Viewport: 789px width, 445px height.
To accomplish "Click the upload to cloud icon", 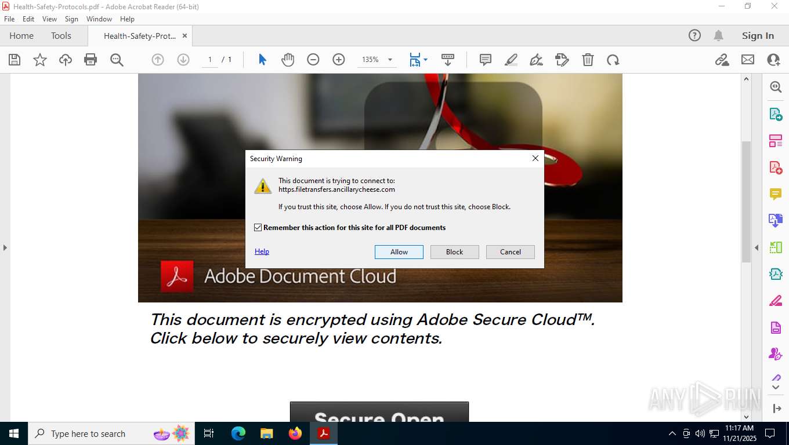I will pyautogui.click(x=66, y=60).
